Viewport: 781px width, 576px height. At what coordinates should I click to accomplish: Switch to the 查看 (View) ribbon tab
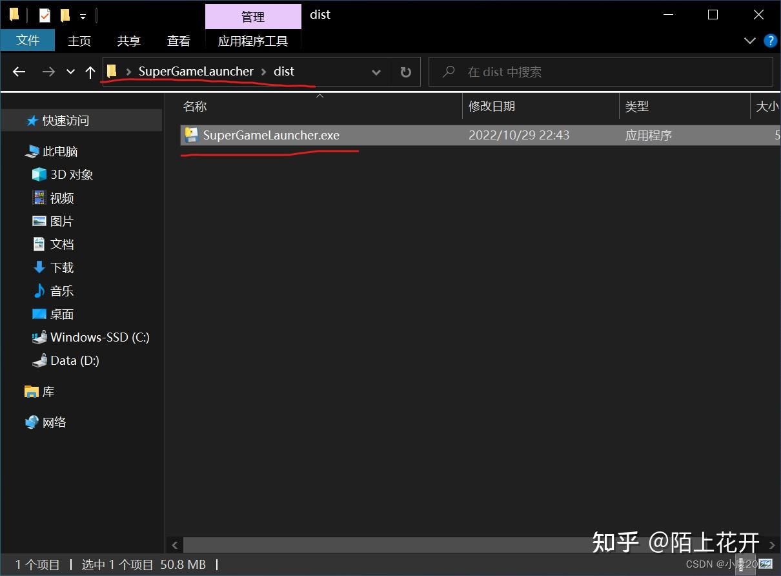point(178,41)
